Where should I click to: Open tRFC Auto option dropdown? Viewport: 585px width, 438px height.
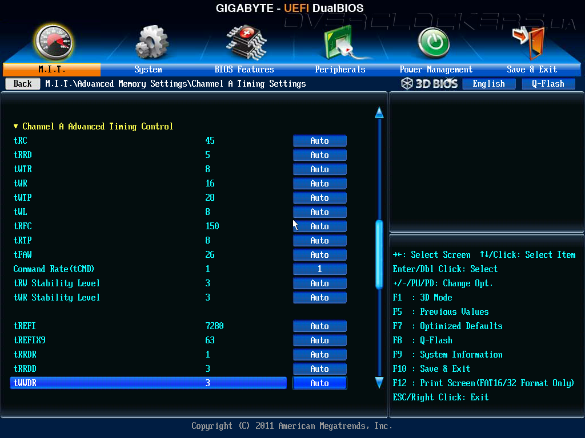click(x=320, y=226)
